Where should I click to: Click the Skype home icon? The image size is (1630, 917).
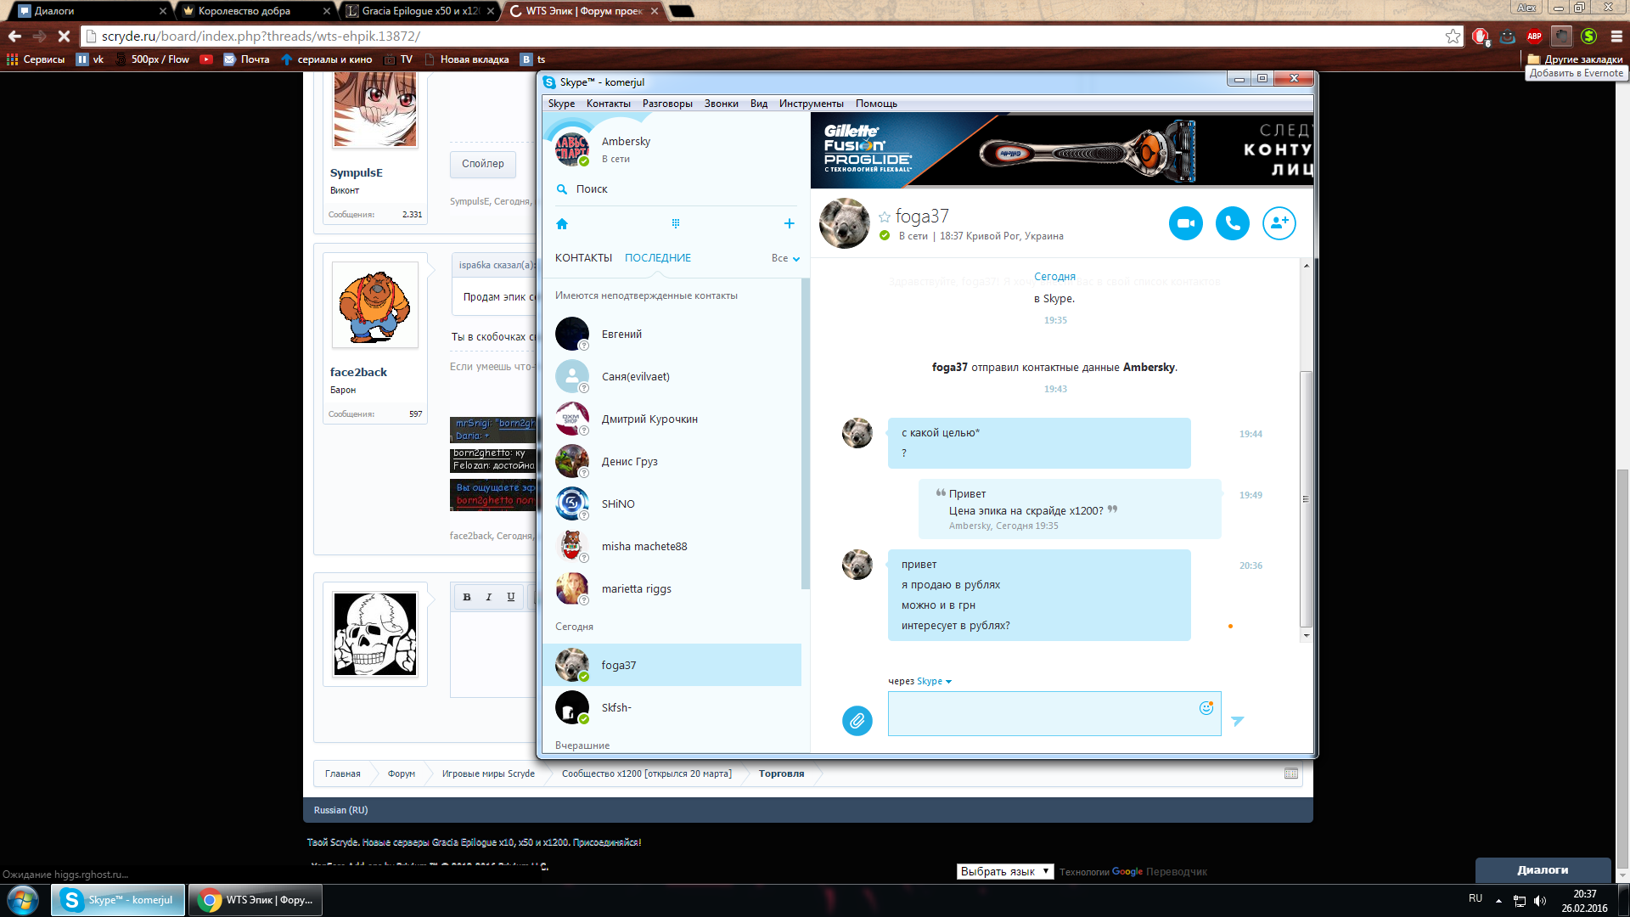pyautogui.click(x=561, y=224)
